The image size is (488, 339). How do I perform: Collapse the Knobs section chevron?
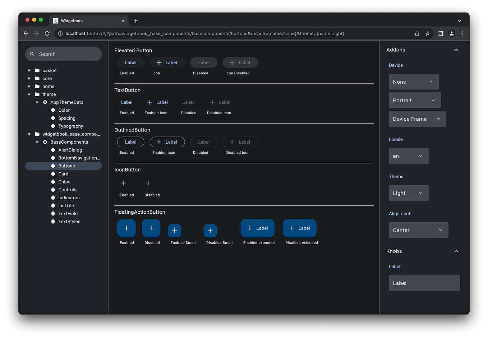[456, 251]
